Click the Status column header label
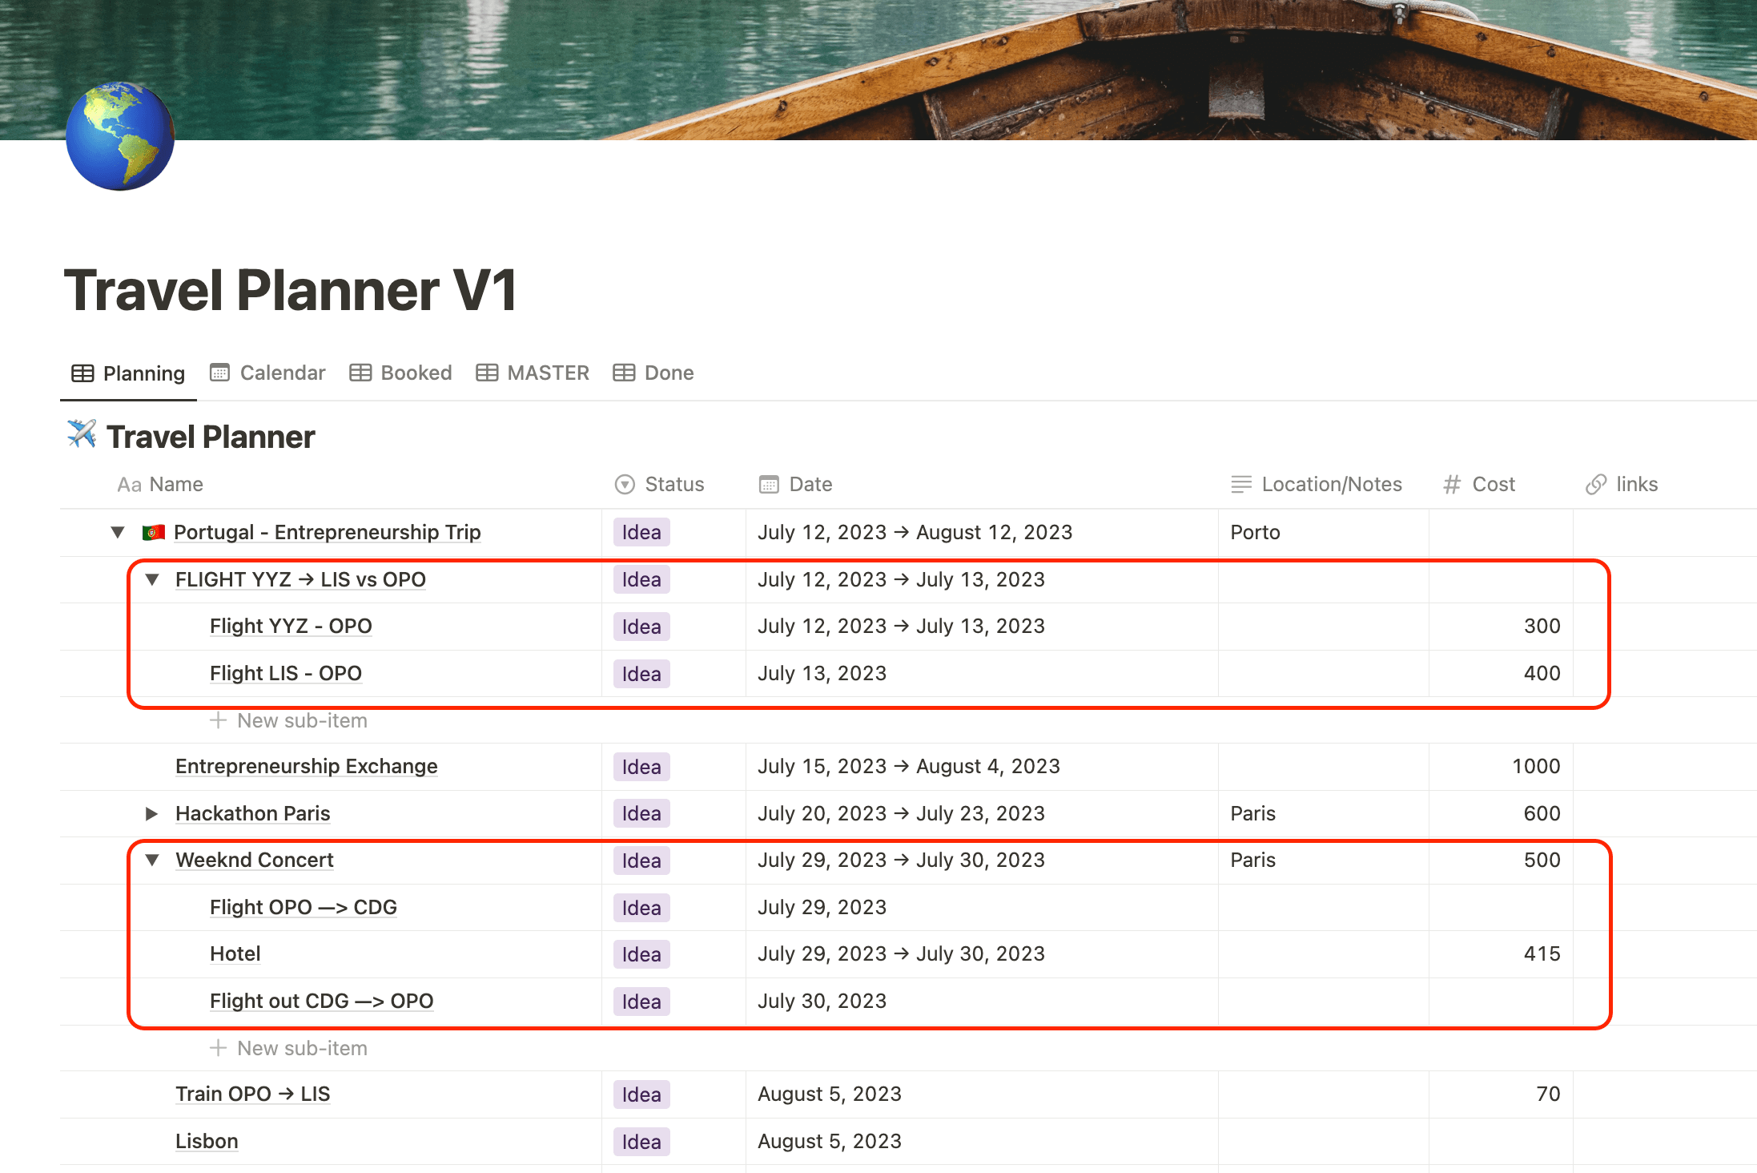The image size is (1757, 1173). [674, 484]
